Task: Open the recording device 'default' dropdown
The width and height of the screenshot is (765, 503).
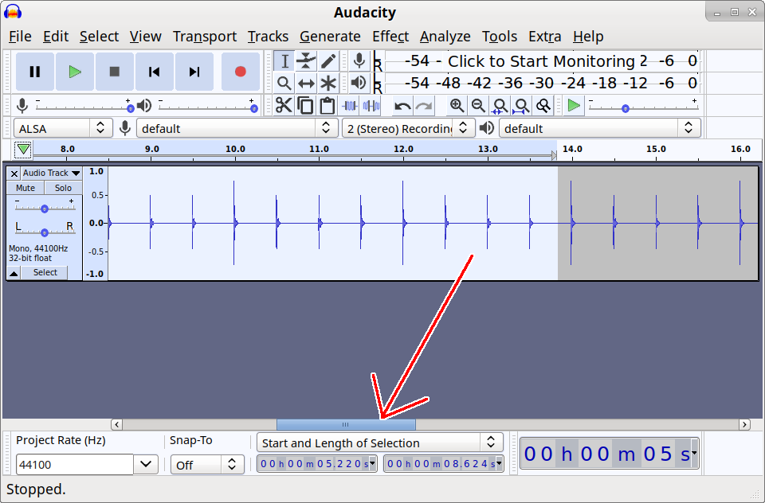Action: coord(237,128)
